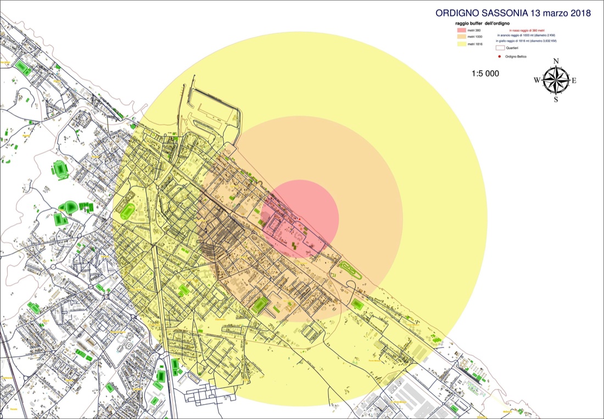Click the N letter on the compass

[x=556, y=62]
